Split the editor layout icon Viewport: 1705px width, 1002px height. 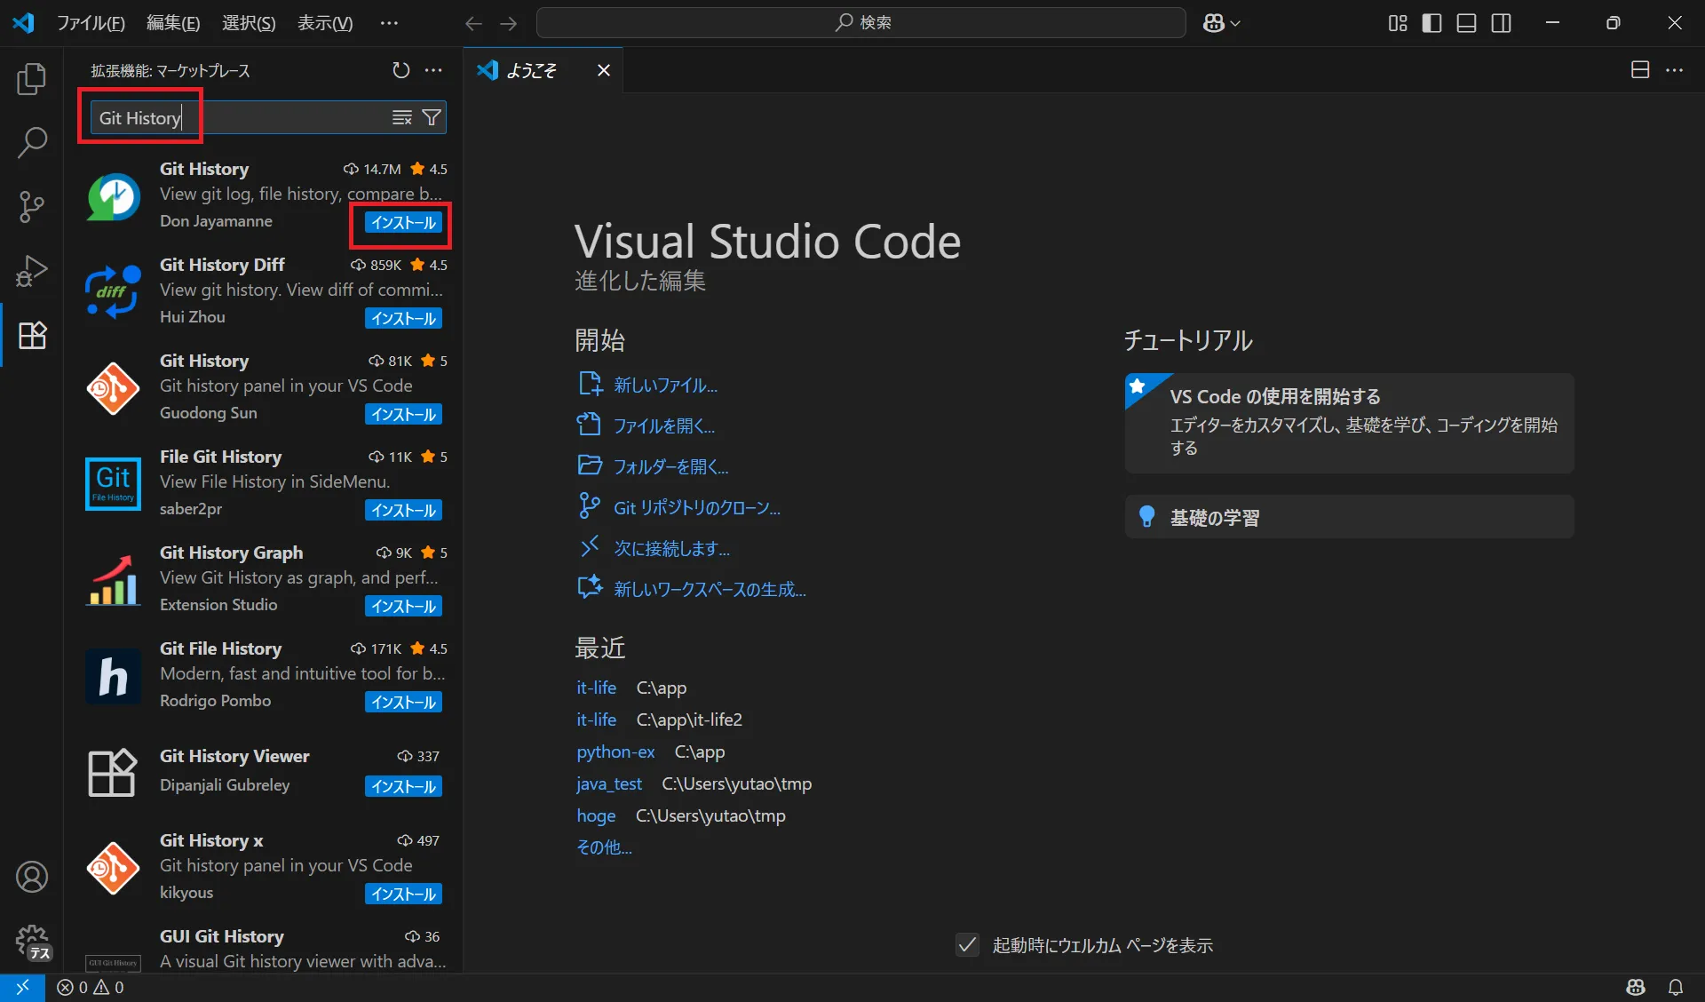pos(1640,70)
